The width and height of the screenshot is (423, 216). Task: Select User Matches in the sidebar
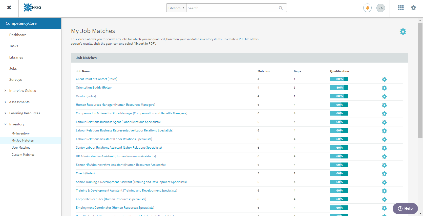pyautogui.click(x=21, y=148)
